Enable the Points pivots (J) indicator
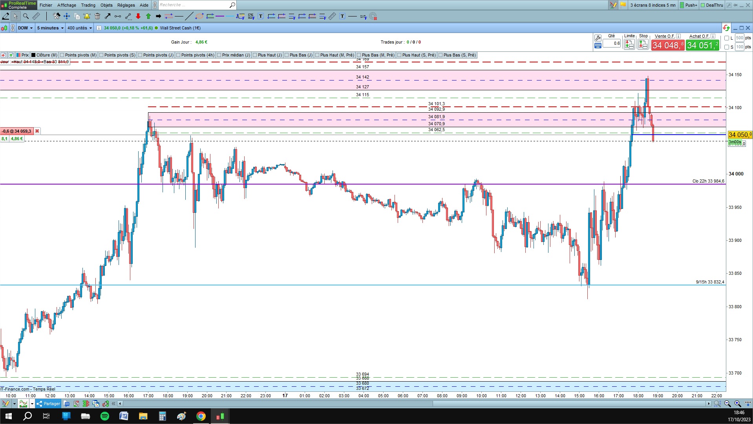Viewport: 753px width, 424px height. [140, 55]
